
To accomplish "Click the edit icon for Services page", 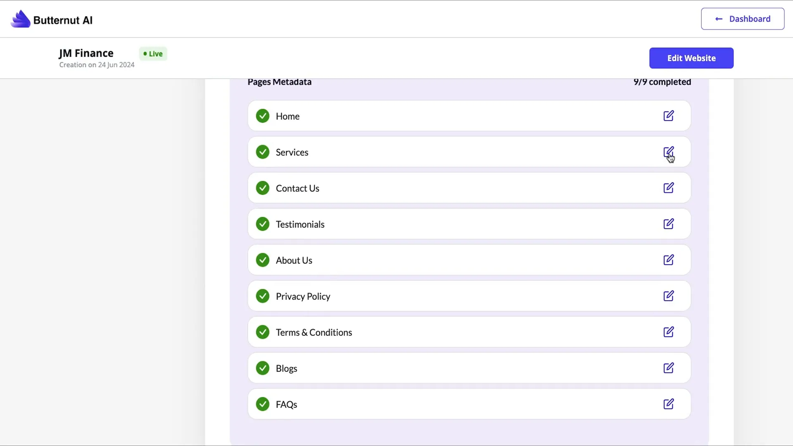I will click(x=669, y=152).
